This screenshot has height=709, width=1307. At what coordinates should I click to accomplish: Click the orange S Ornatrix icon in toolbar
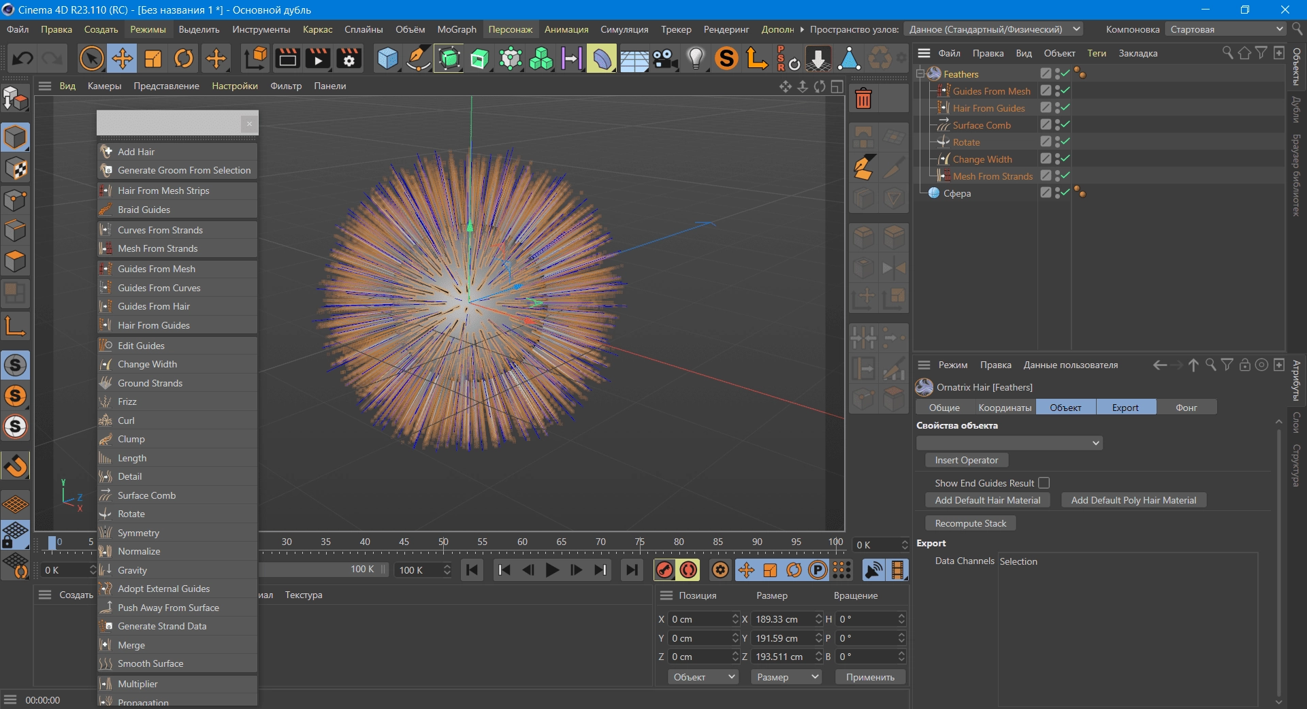[726, 59]
